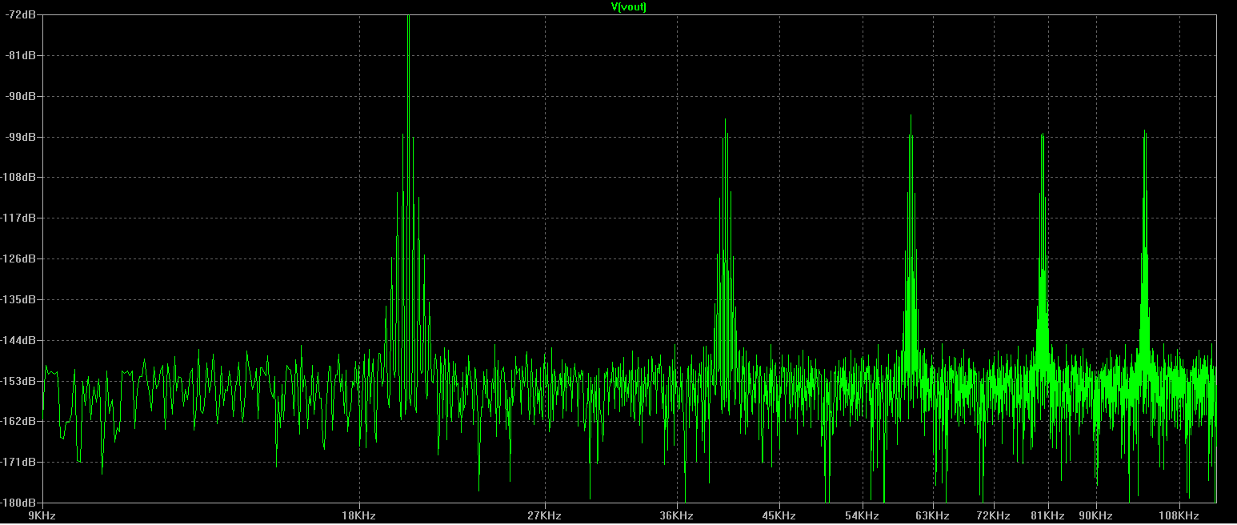Select the -108dB label on the vertical axis
Viewport: 1237px width, 525px height.
coord(18,178)
